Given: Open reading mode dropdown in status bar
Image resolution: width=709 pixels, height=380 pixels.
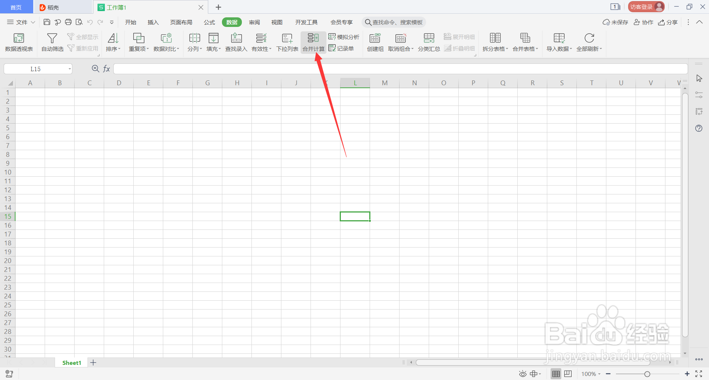Looking at the screenshot, I should click(540, 374).
